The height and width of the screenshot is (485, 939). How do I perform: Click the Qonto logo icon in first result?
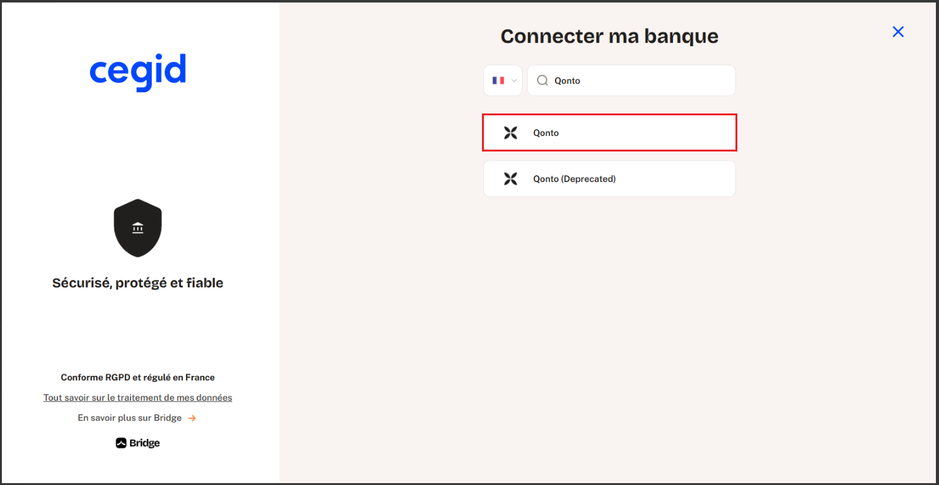click(511, 133)
